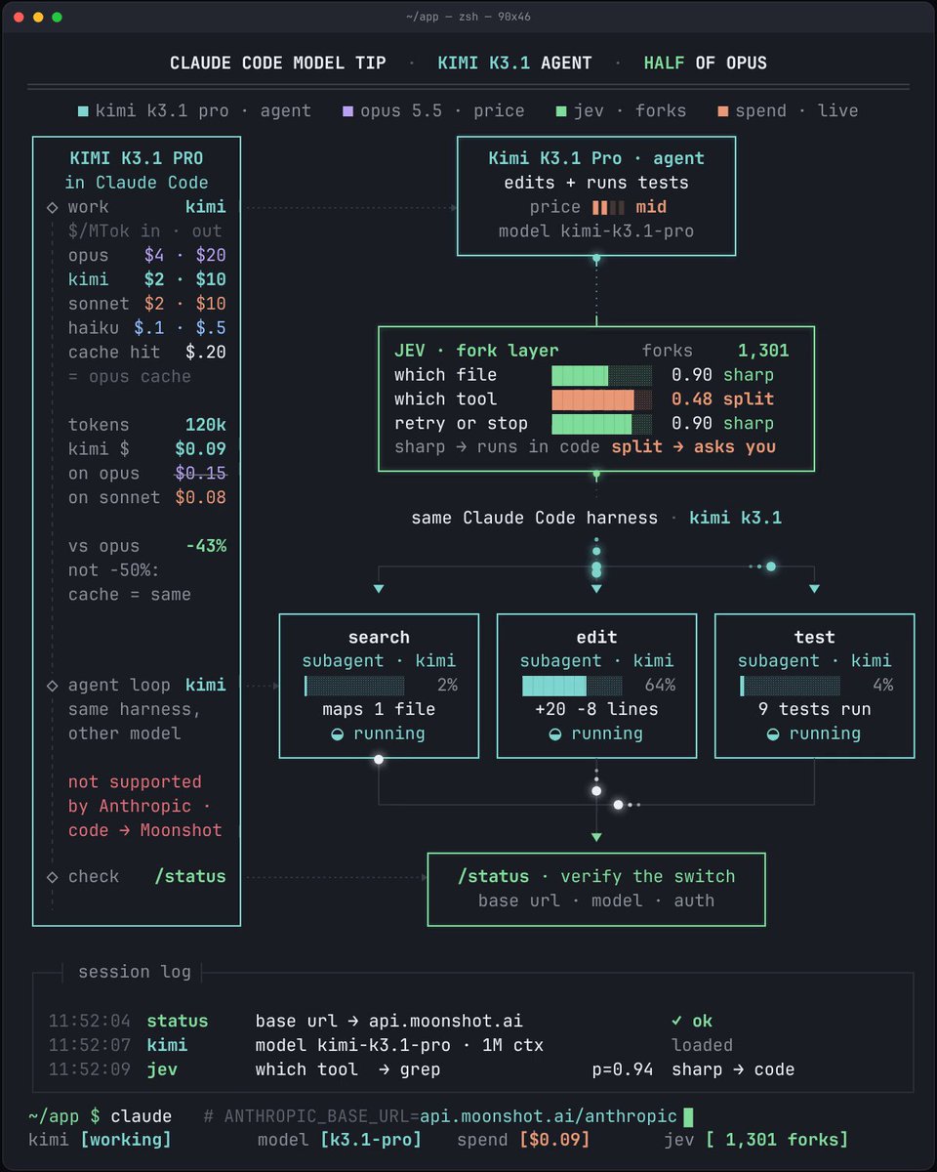The image size is (937, 1172).
Task: Click the running status icon in test box
Action: [x=773, y=733]
